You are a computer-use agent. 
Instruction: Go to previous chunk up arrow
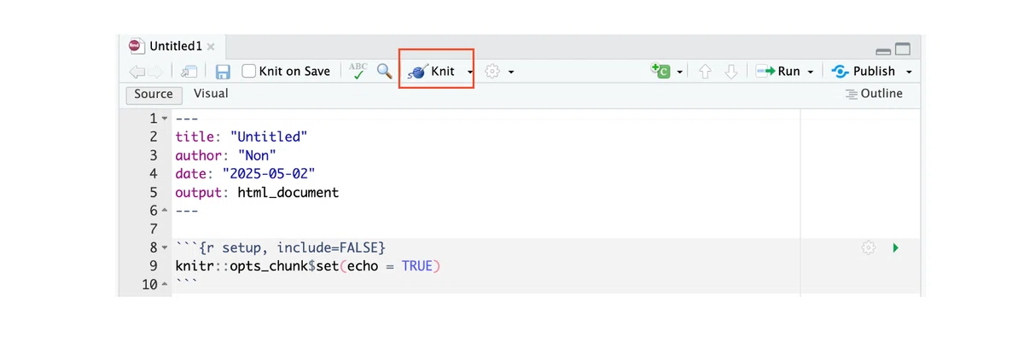[705, 72]
